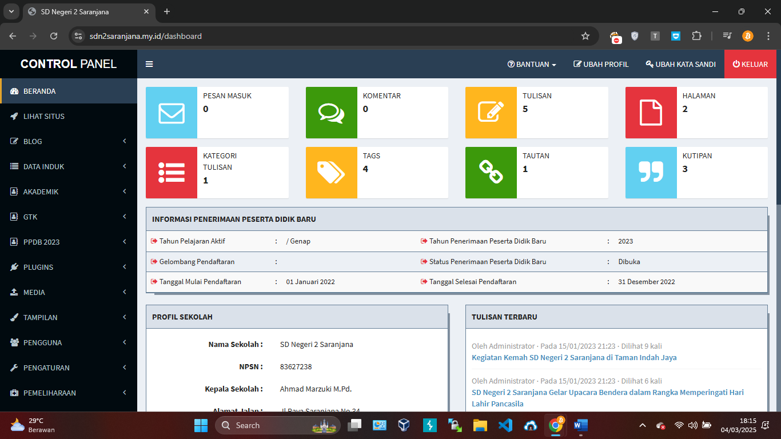The image size is (781, 439).
Task: Expand the Pengaturan sidebar menu
Action: point(69,368)
